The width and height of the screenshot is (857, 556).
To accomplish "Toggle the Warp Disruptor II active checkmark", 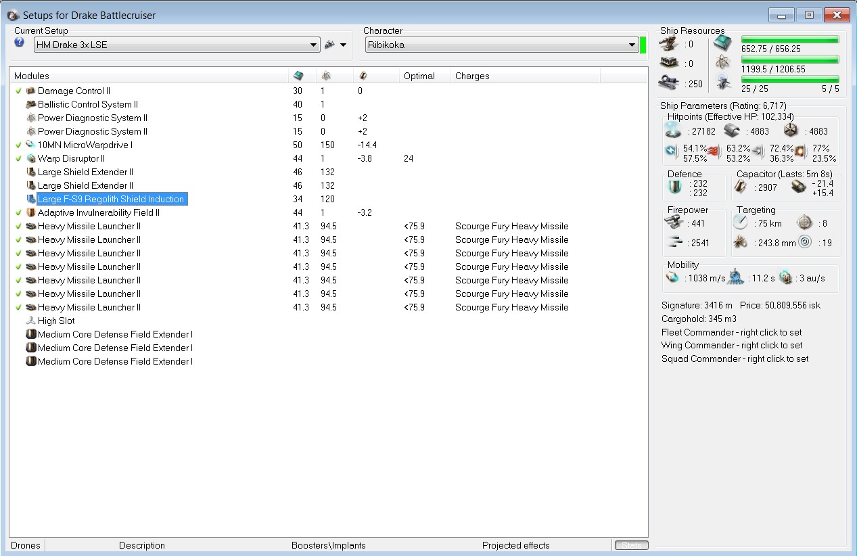I will click(18, 158).
